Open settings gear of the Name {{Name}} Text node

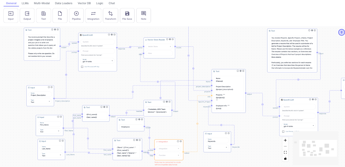(x=240, y=71)
